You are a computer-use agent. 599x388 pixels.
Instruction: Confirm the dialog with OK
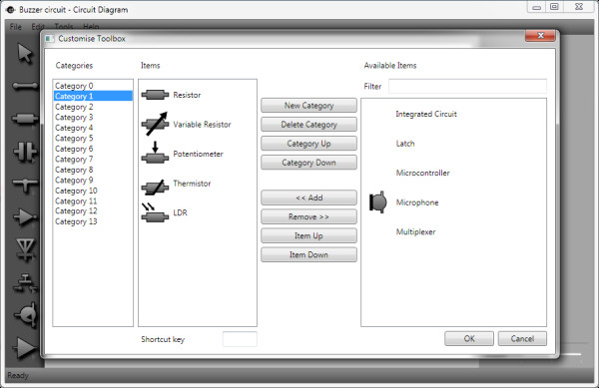click(x=469, y=338)
